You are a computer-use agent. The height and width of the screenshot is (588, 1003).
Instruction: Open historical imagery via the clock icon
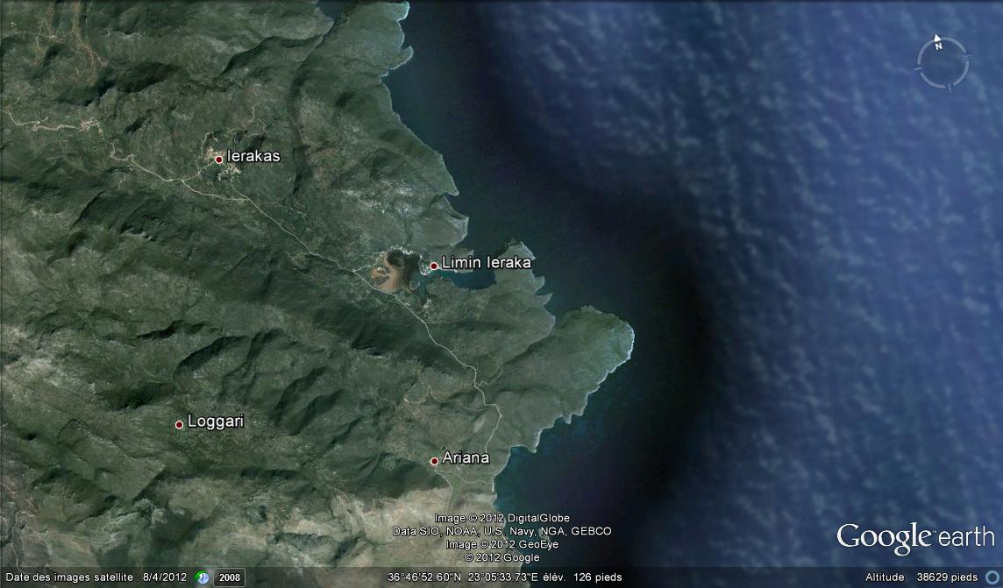[x=203, y=577]
